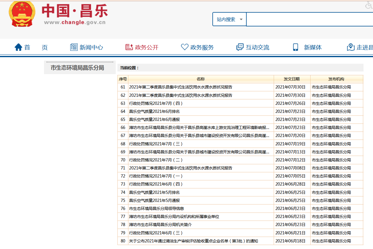Click the phone icon for 新媒体
The width and height of the screenshot is (373, 249).
[x=296, y=47]
